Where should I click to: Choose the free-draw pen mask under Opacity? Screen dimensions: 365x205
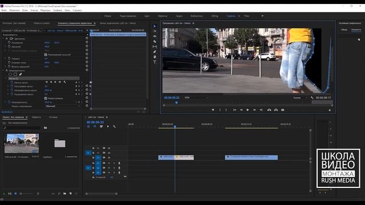(21, 75)
